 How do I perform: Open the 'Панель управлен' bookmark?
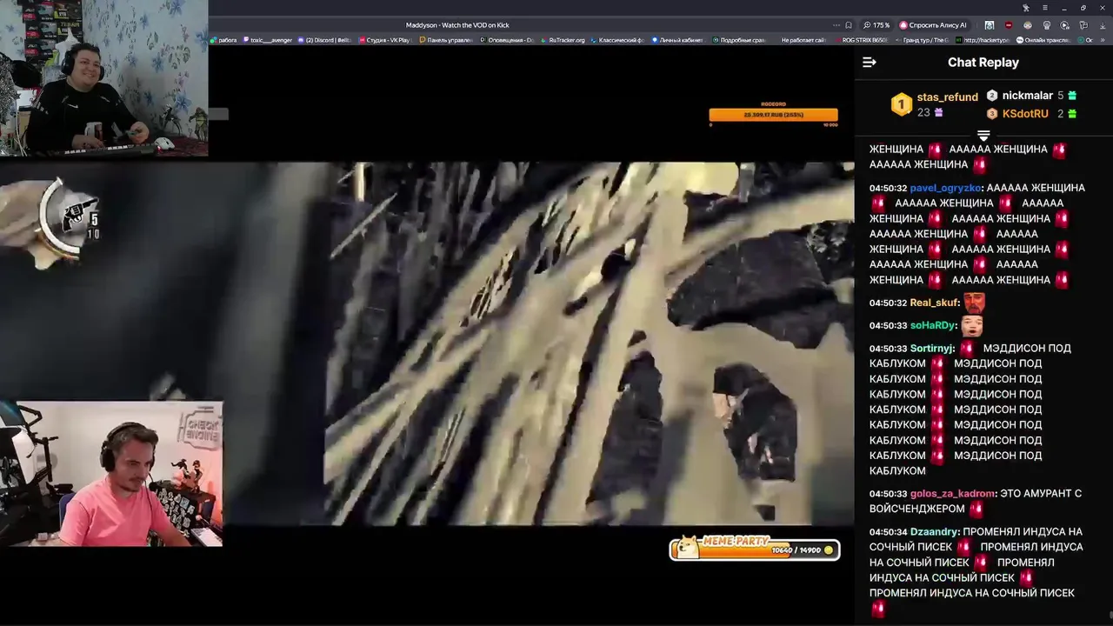click(x=446, y=40)
